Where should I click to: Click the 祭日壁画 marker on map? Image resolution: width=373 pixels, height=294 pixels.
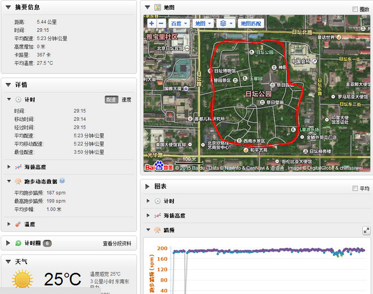(x=262, y=102)
